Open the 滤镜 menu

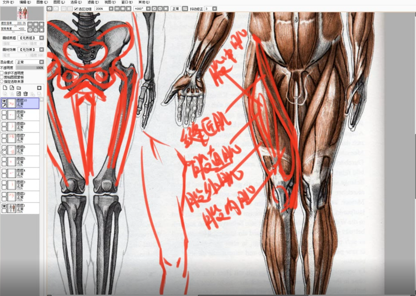click(93, 2)
